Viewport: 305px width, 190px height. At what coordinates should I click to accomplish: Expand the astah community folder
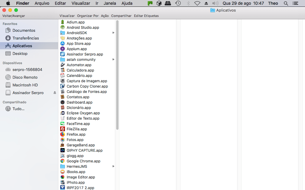click(113, 59)
